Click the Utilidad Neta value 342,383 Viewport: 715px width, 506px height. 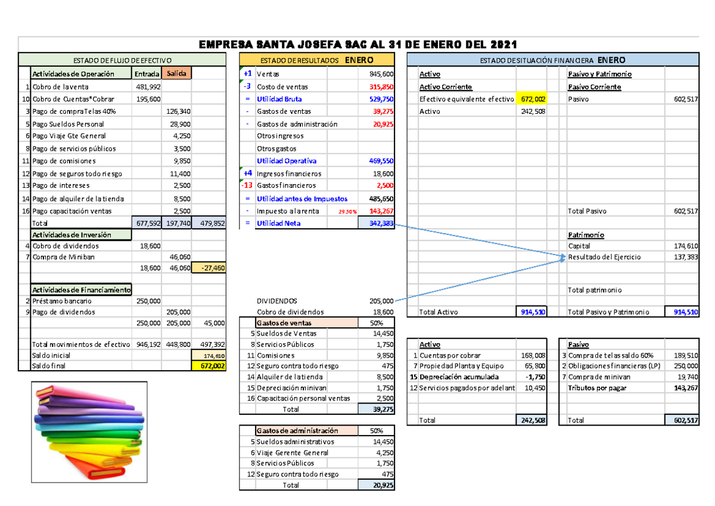(x=376, y=223)
